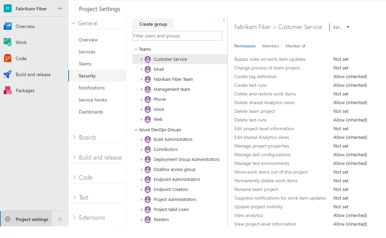Click the Contributors group icon

[x=148, y=150]
